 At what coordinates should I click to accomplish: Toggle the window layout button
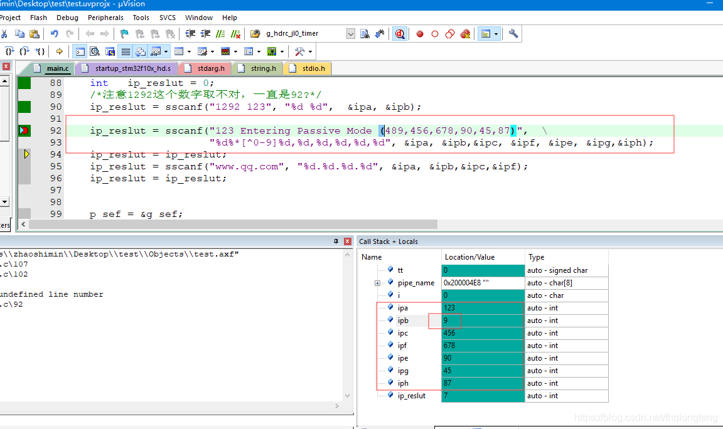point(486,34)
